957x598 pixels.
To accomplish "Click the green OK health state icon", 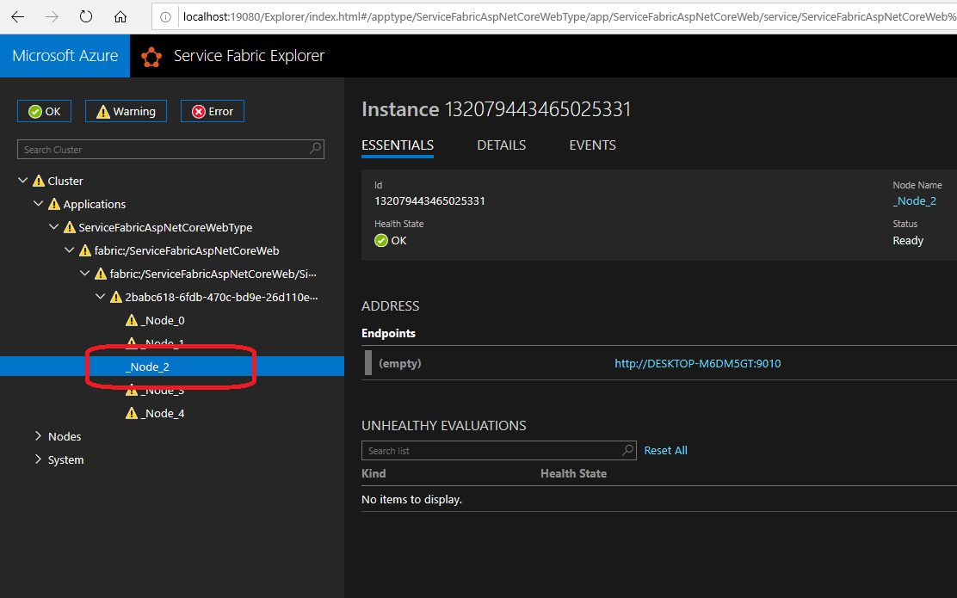I will coord(381,240).
